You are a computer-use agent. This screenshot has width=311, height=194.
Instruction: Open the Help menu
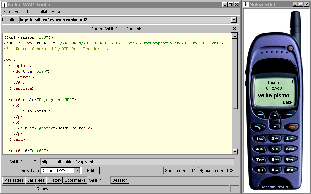click(x=56, y=12)
